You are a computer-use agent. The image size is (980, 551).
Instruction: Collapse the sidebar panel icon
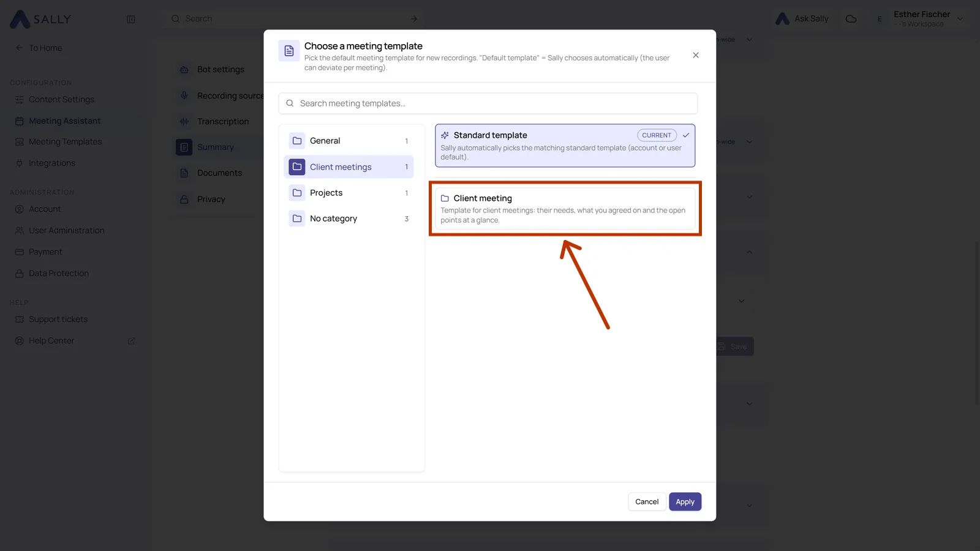[130, 19]
